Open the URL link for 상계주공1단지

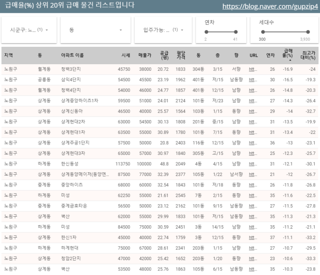click(x=253, y=143)
